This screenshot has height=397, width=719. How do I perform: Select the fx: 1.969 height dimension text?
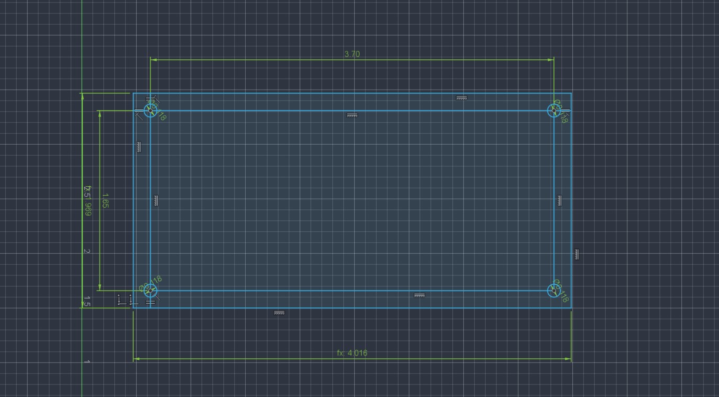(x=88, y=201)
